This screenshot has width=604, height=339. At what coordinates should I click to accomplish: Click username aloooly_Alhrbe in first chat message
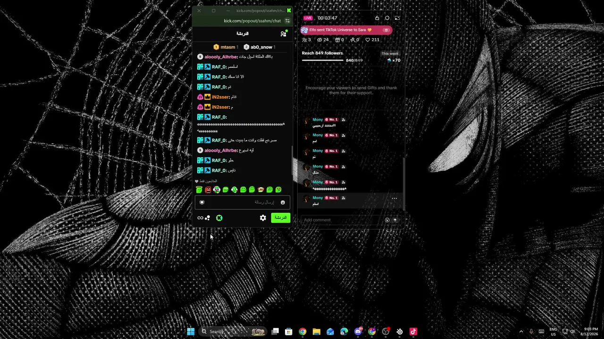(x=221, y=56)
